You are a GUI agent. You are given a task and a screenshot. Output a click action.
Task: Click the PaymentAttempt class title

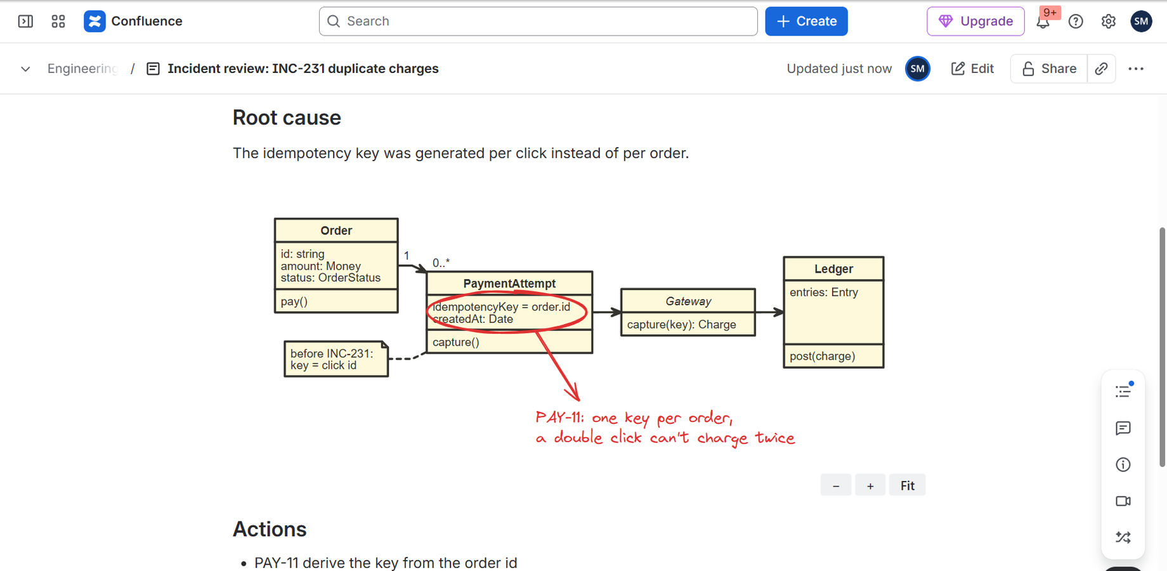click(x=509, y=284)
